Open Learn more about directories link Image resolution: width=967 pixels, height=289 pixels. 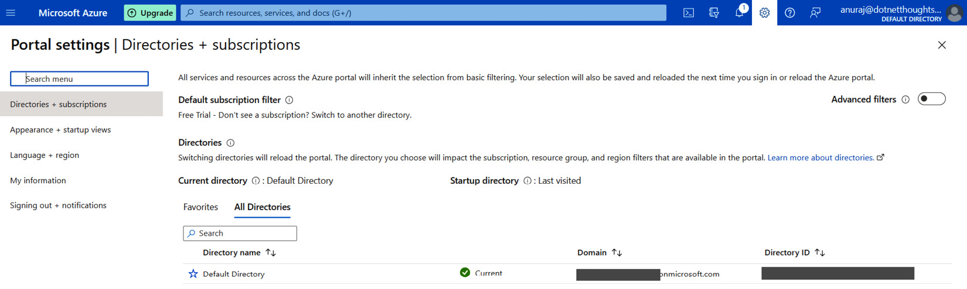[820, 158]
